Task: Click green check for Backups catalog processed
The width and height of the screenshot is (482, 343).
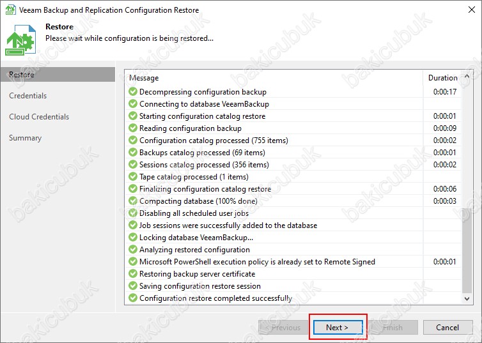Action: point(133,152)
